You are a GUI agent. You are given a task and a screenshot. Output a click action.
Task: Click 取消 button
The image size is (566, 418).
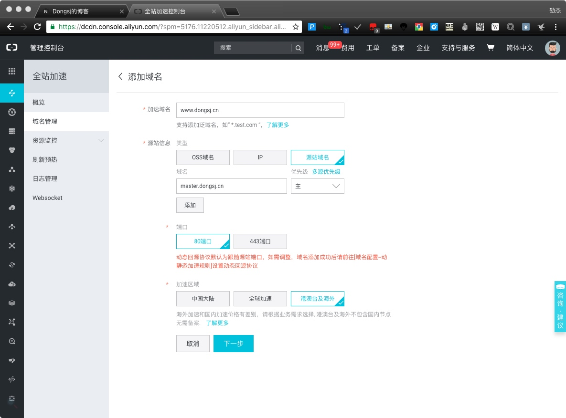point(193,344)
